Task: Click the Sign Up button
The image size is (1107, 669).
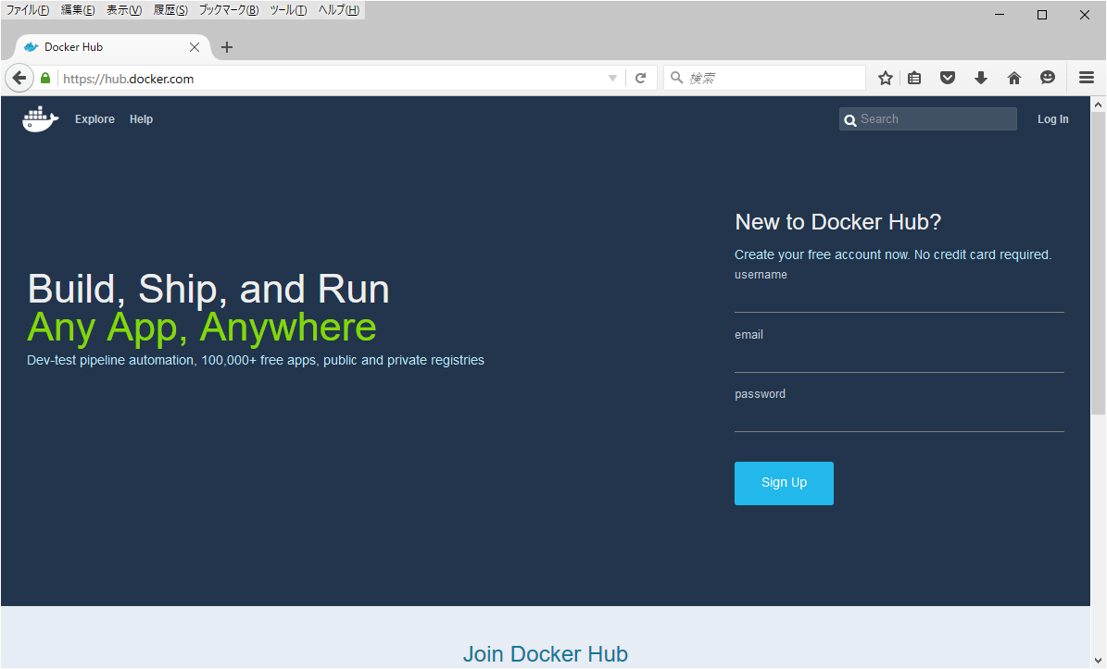Action: (784, 483)
